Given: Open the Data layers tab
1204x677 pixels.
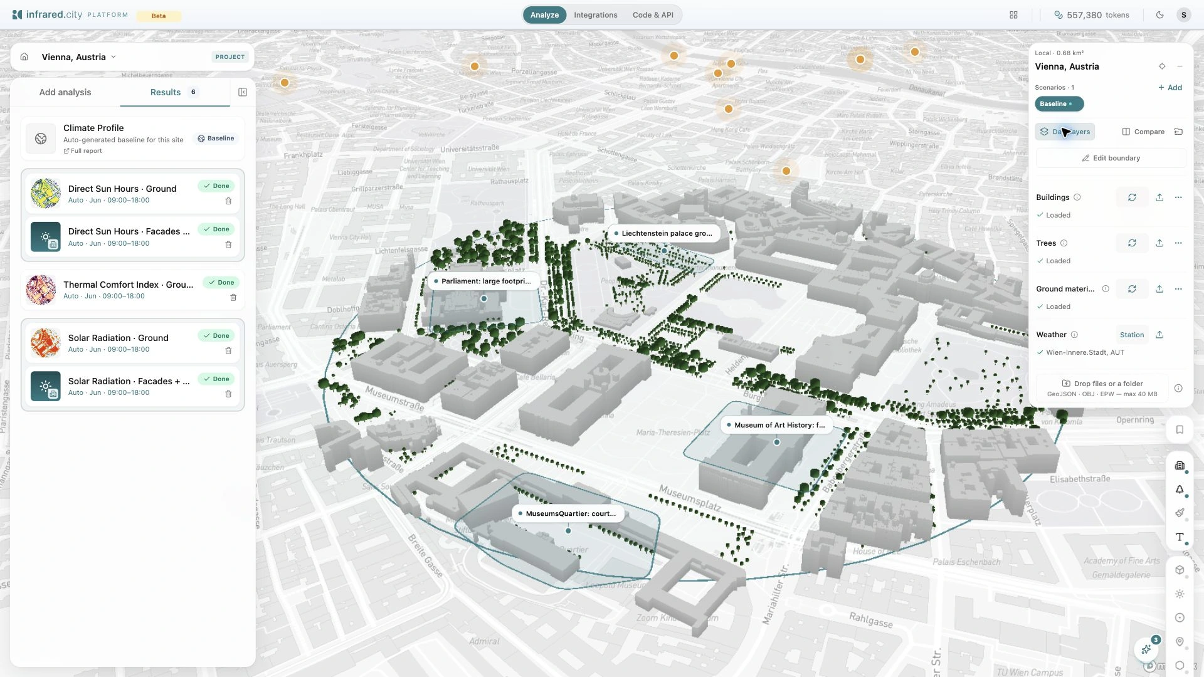Looking at the screenshot, I should coord(1065,132).
